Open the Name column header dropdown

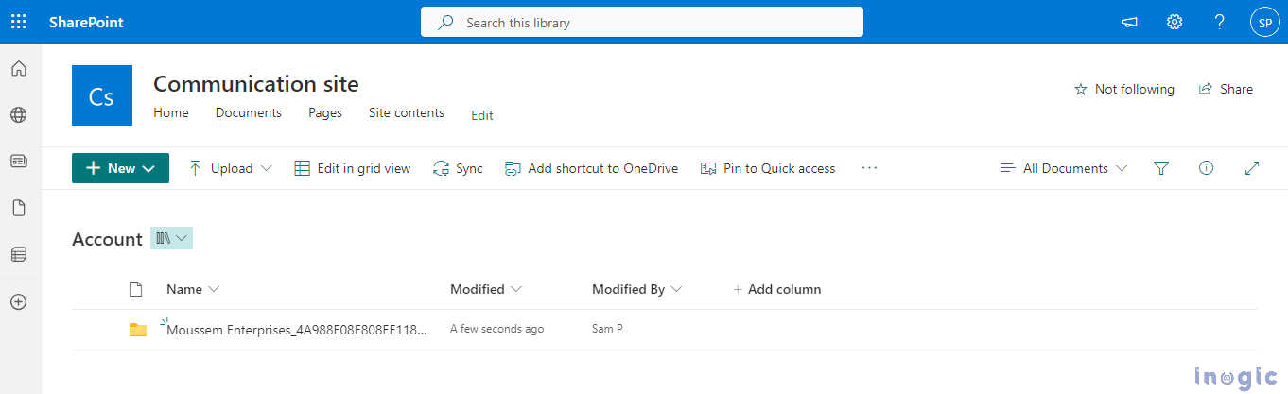click(193, 289)
